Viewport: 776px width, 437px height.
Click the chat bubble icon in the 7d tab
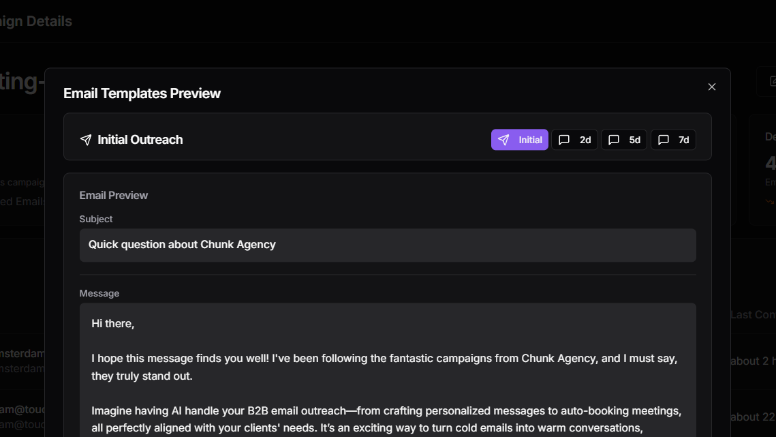click(x=664, y=140)
